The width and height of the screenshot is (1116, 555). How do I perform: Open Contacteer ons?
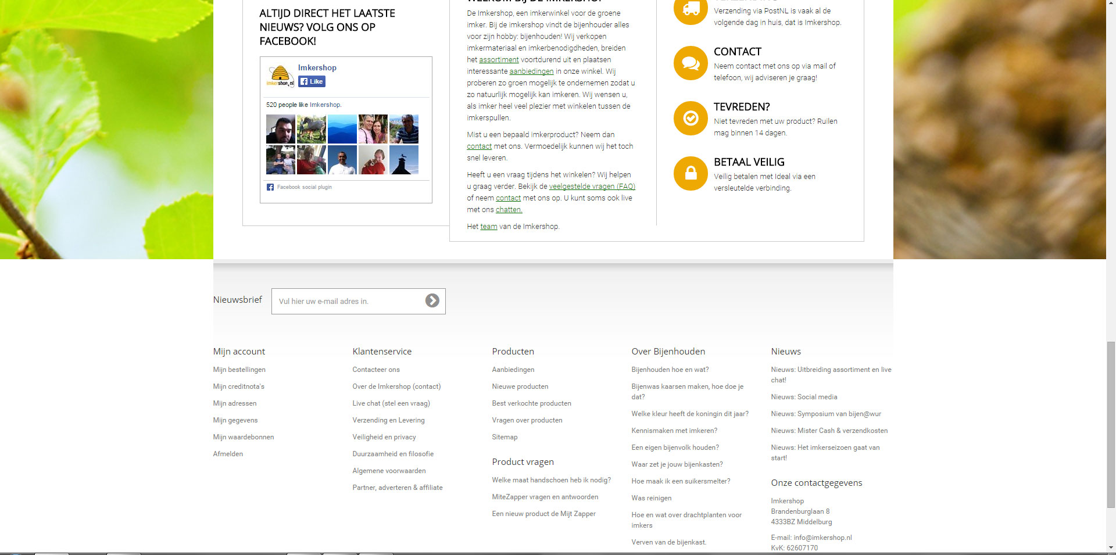(376, 370)
